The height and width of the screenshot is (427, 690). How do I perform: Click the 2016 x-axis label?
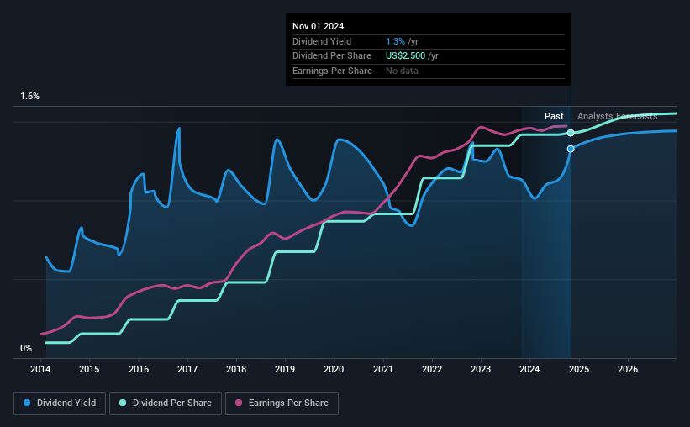(x=139, y=369)
